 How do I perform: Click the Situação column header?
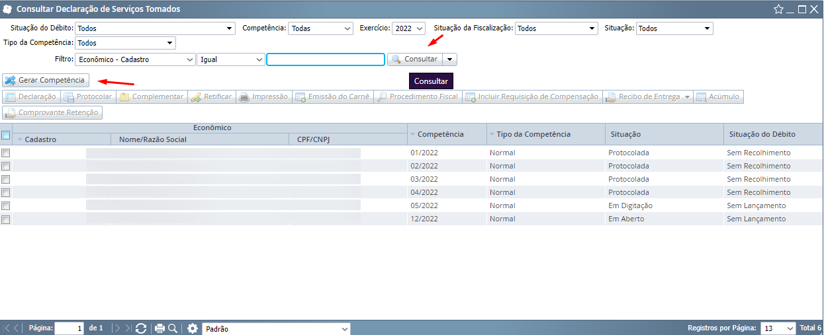click(x=625, y=134)
